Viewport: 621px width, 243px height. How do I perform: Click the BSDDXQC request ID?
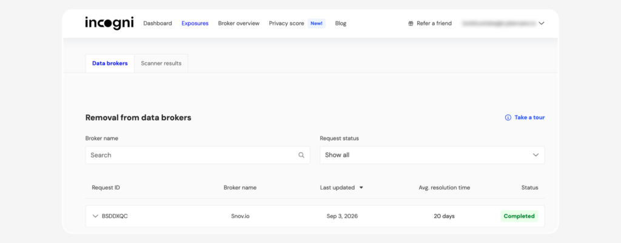(x=115, y=216)
